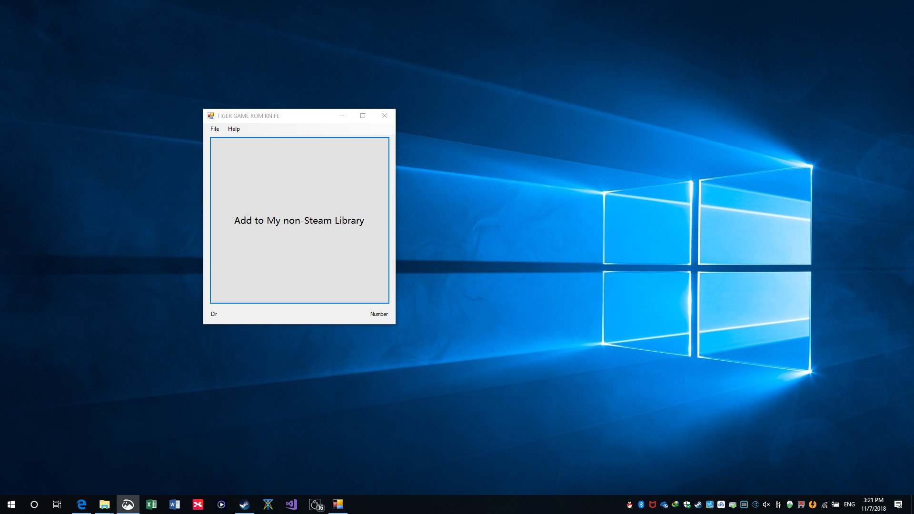Open the File menu
Screen dimensions: 914x514
tap(214, 128)
